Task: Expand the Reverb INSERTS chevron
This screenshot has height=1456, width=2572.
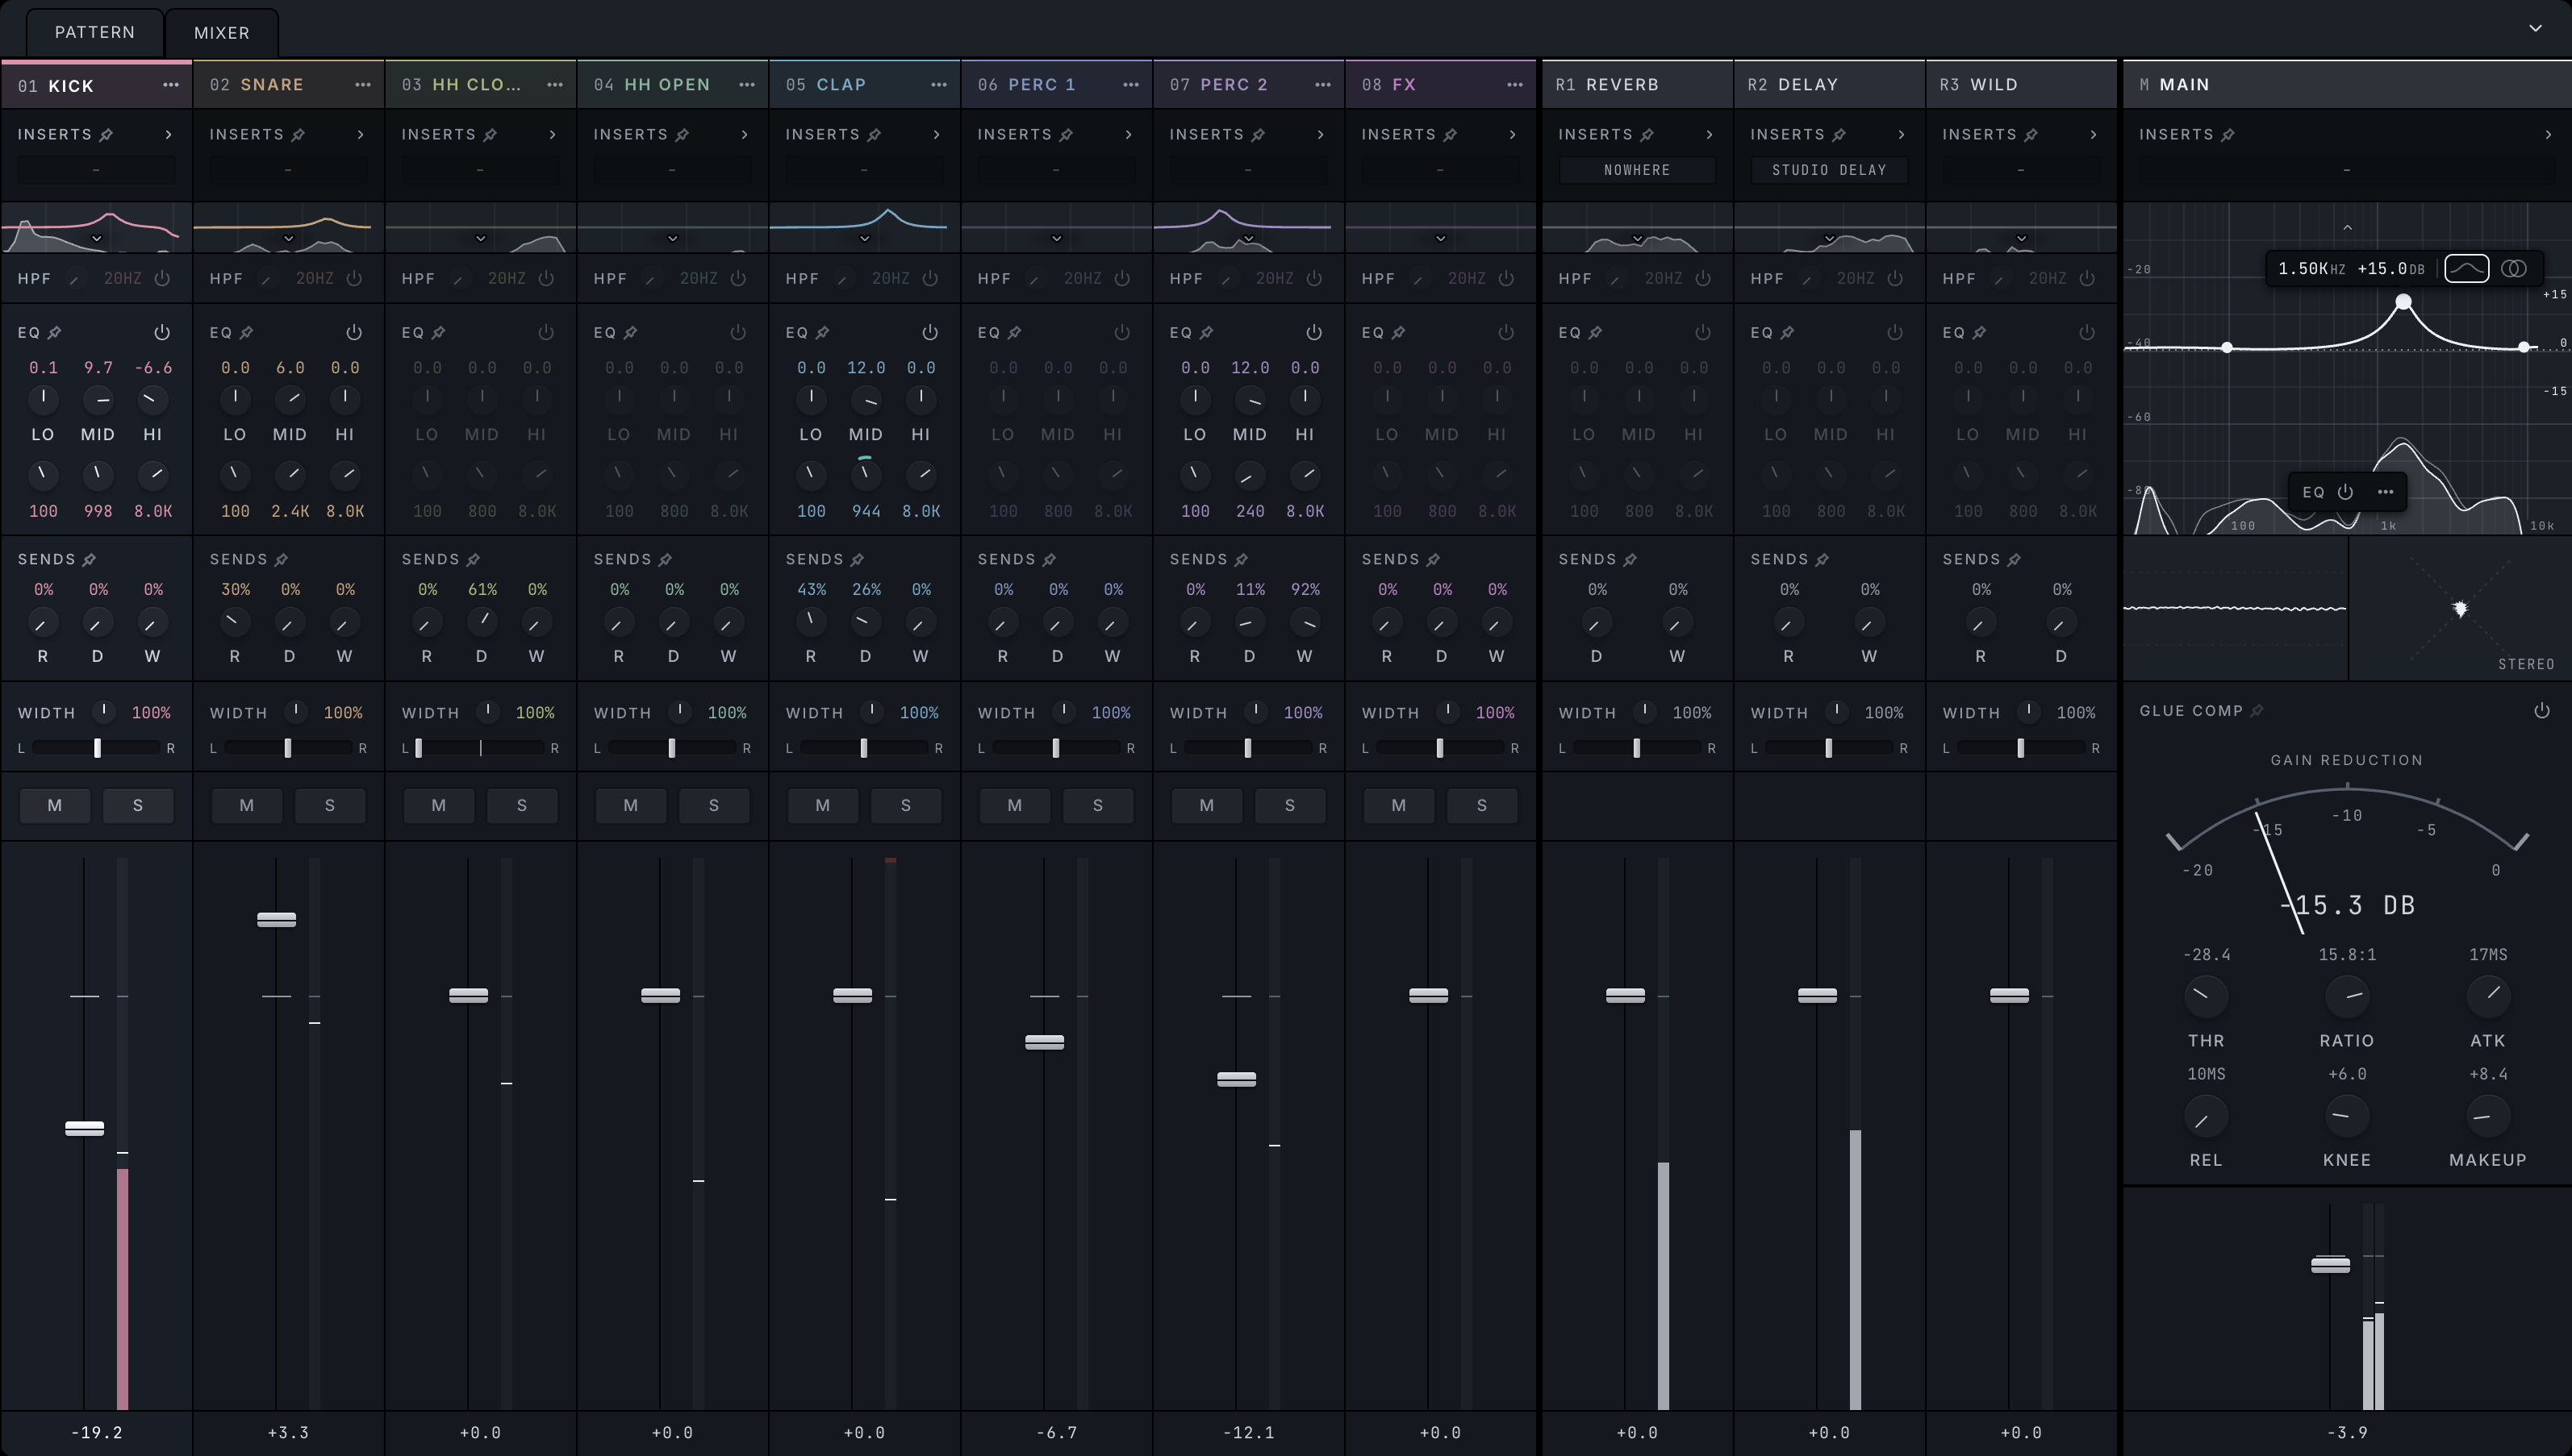Action: coord(1710,135)
